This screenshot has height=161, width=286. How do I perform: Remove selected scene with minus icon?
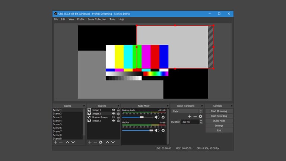pos(61,142)
